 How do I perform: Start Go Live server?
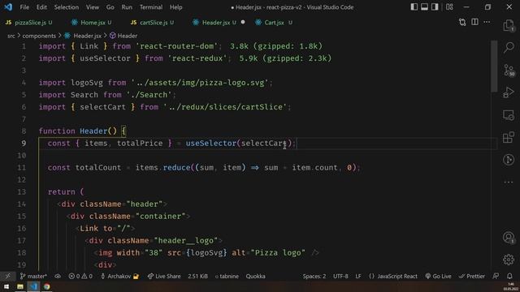tap(438, 276)
